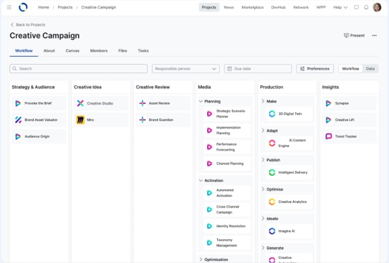The height and width of the screenshot is (263, 389).
Task: Switch view to Workflow toggle
Action: point(350,69)
